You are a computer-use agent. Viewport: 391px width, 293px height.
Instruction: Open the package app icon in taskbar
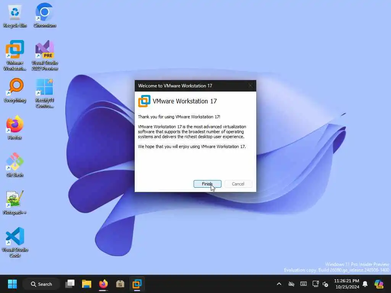pos(120,284)
